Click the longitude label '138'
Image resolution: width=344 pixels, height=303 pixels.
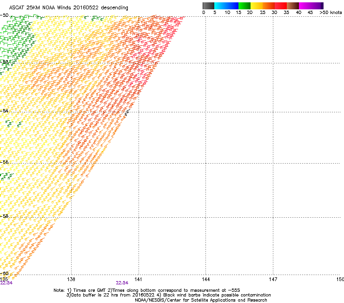pos(71,279)
